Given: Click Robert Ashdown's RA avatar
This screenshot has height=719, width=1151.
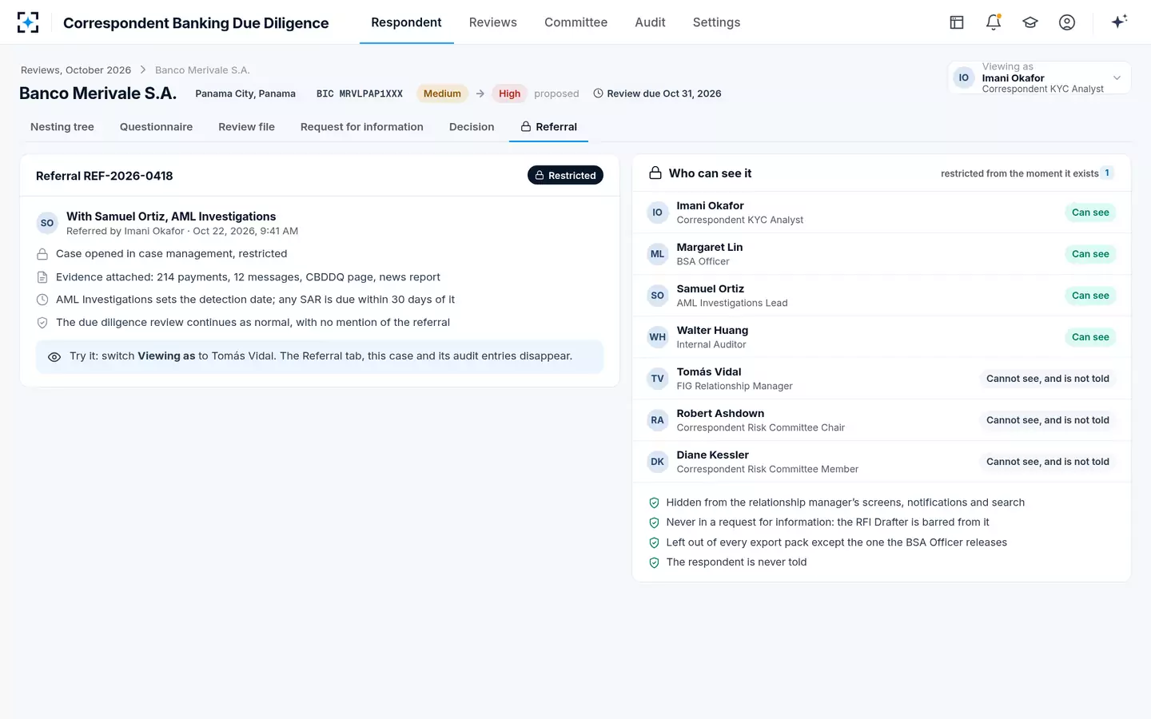Looking at the screenshot, I should click(x=657, y=420).
